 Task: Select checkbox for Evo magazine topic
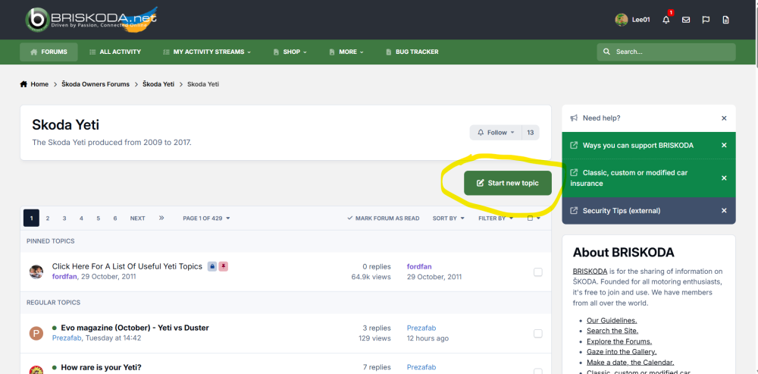click(538, 333)
